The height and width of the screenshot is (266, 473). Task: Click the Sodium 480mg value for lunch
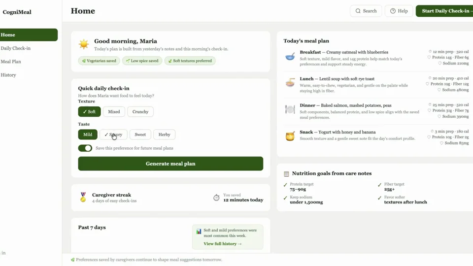tap(455, 90)
